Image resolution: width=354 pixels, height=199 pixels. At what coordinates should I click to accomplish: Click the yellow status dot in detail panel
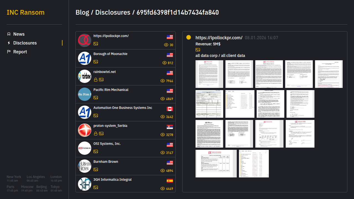(189, 37)
